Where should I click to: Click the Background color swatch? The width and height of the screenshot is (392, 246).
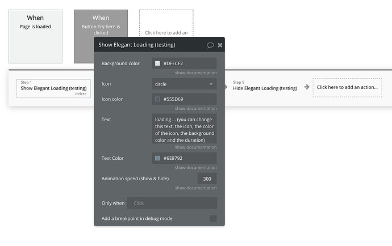157,63
